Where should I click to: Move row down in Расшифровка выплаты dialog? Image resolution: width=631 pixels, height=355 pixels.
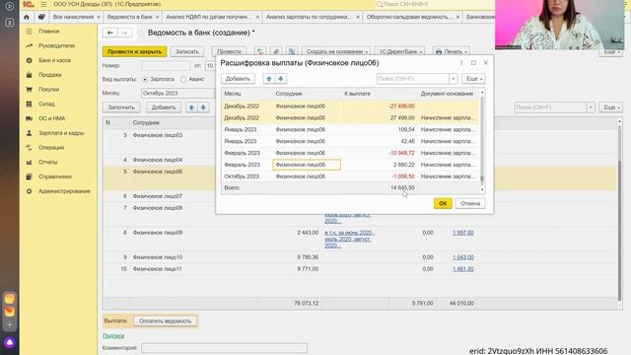[280, 79]
